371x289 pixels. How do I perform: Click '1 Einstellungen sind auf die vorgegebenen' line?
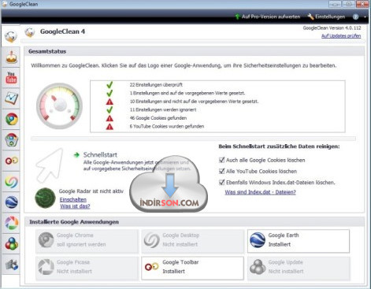click(x=187, y=93)
